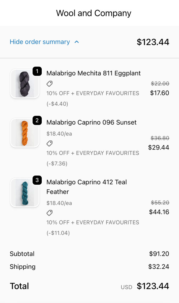This screenshot has width=179, height=303.
Task: Click the Subtotal amount $91.20
Action: [x=159, y=254]
